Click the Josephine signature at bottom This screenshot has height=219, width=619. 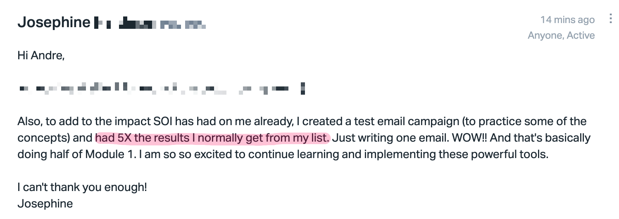[45, 203]
